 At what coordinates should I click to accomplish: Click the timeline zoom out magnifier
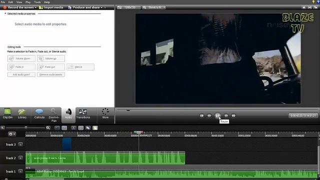[x=2, y=128]
